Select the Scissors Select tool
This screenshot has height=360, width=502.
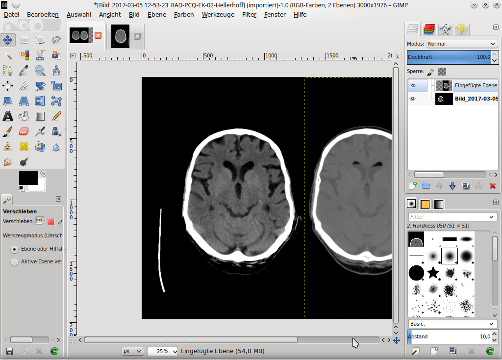[40, 55]
